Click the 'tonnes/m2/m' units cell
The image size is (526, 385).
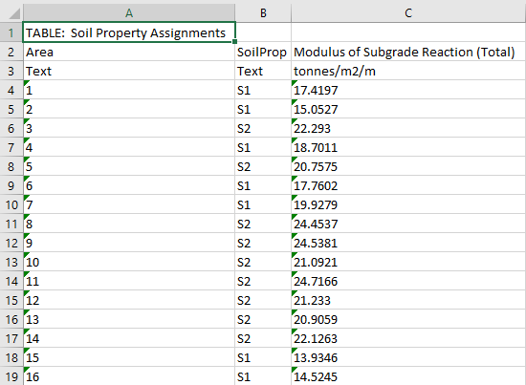point(408,71)
